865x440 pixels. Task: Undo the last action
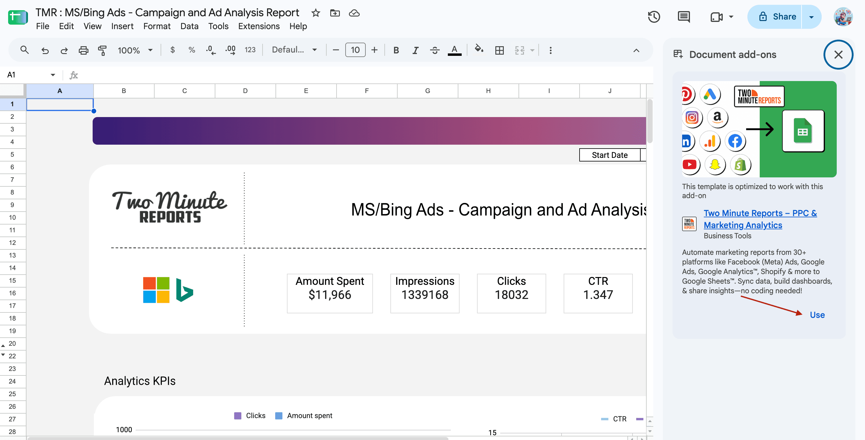(45, 50)
